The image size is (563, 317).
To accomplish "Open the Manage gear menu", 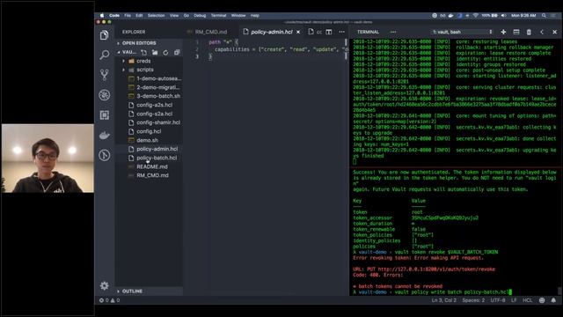I will tap(104, 285).
